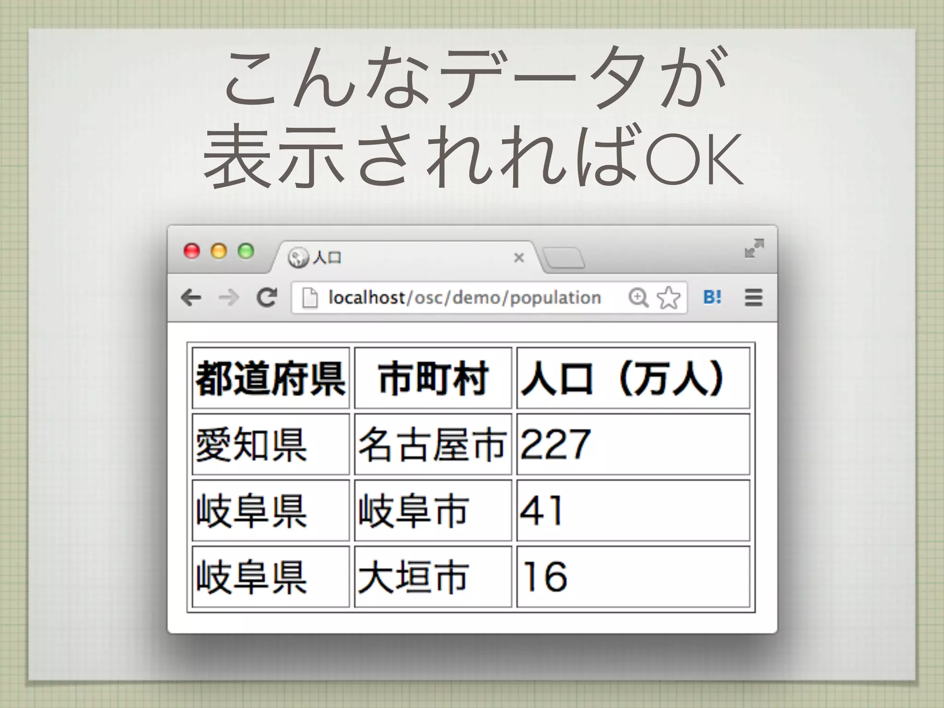Click the 市町村 table header
Screen dimensions: 944x708
point(433,378)
